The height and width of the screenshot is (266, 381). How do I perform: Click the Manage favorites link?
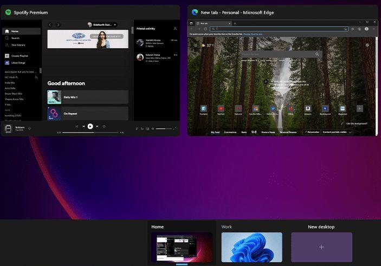point(253,34)
